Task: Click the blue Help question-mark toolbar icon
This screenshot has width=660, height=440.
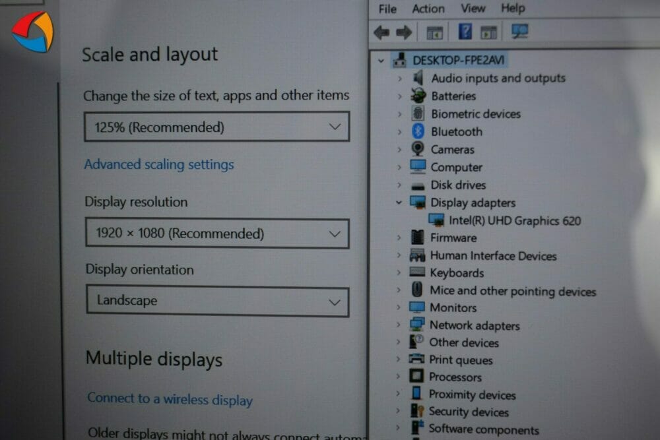Action: 465,32
